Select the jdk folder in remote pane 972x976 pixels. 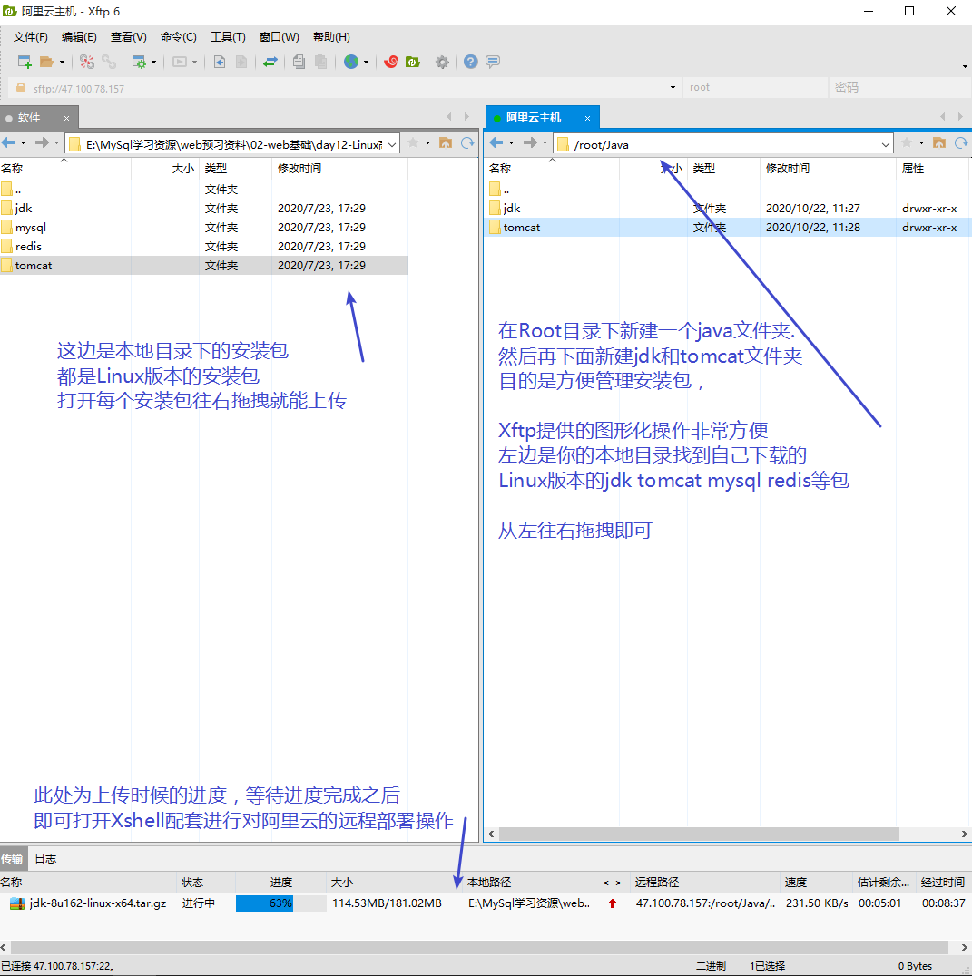727,208
